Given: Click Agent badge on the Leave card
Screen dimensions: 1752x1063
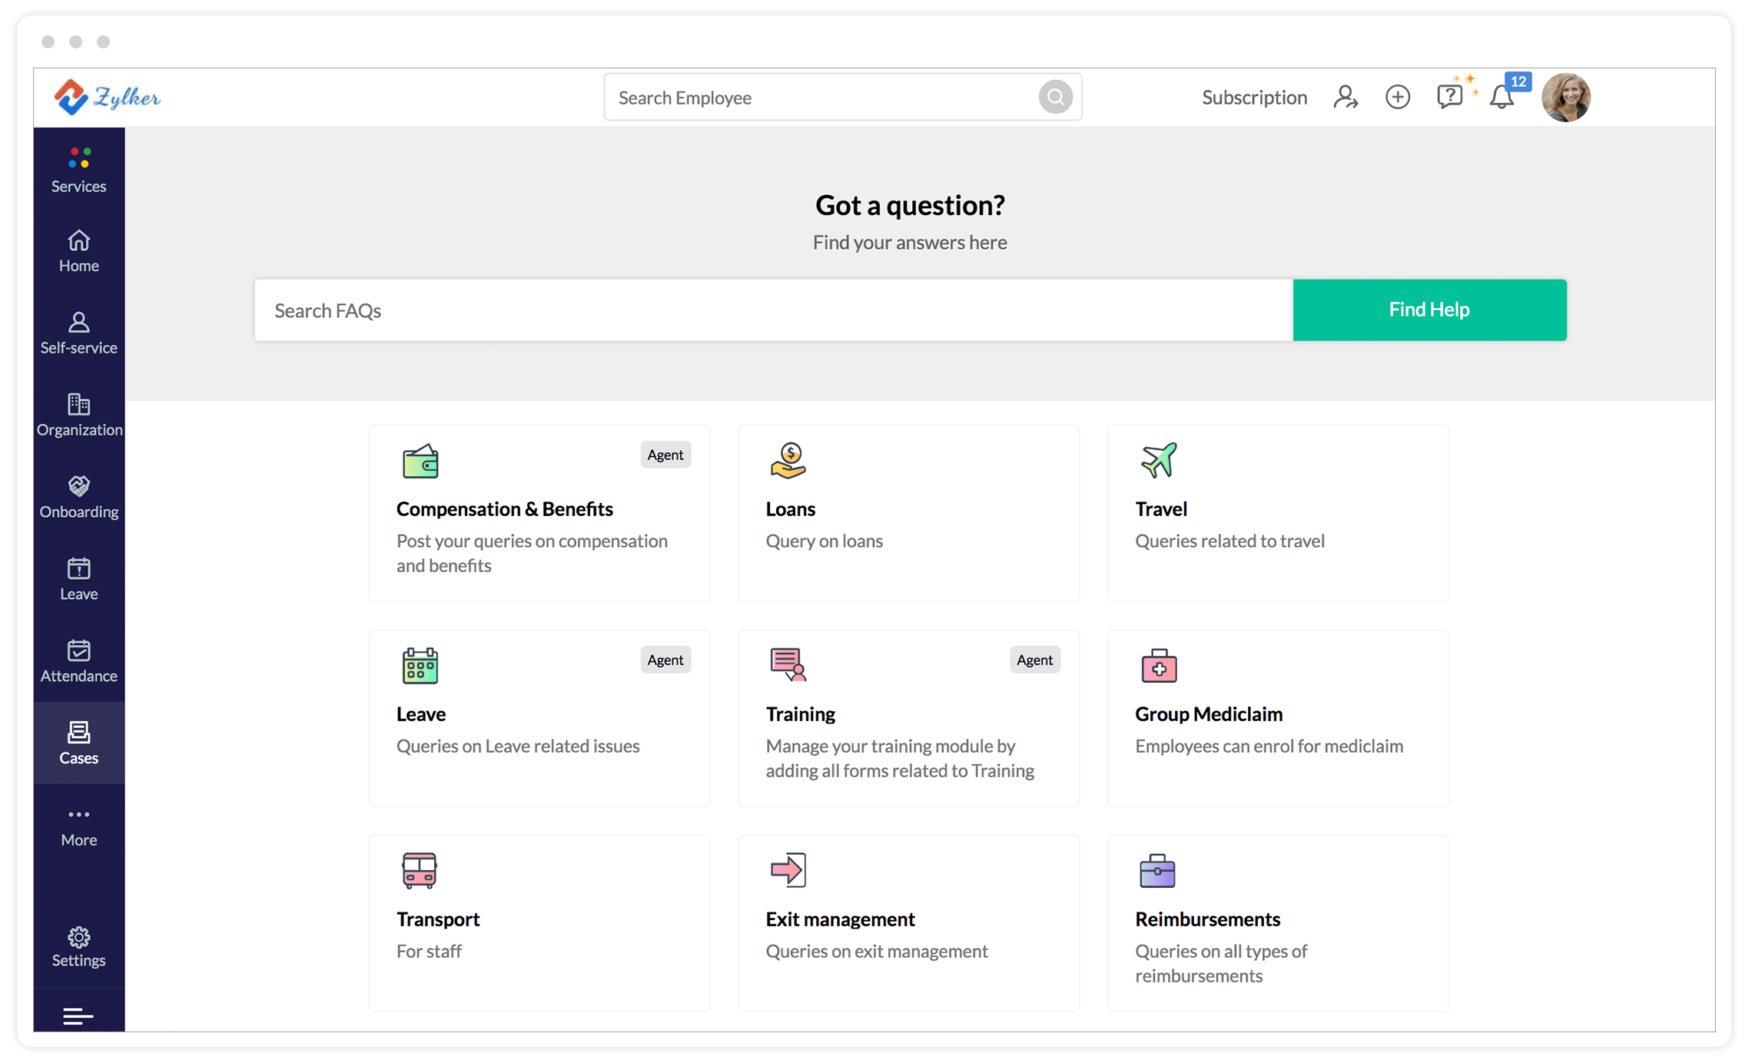Looking at the screenshot, I should point(665,660).
